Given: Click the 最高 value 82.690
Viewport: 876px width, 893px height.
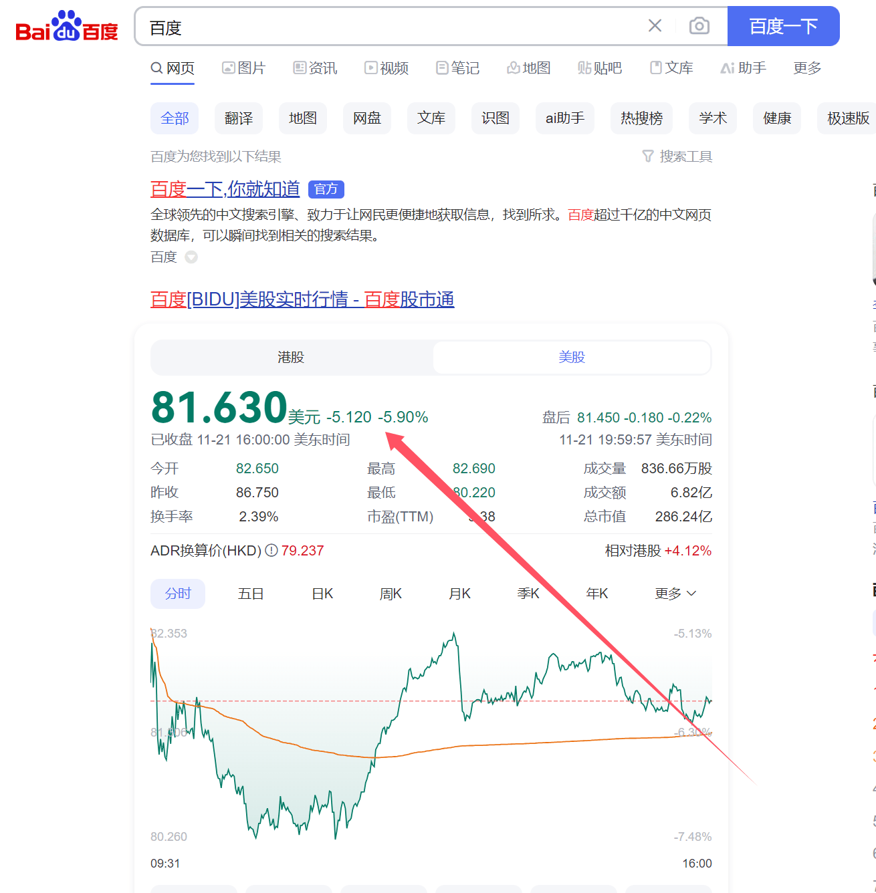Looking at the screenshot, I should point(474,469).
